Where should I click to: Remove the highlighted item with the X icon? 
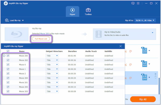155,74
